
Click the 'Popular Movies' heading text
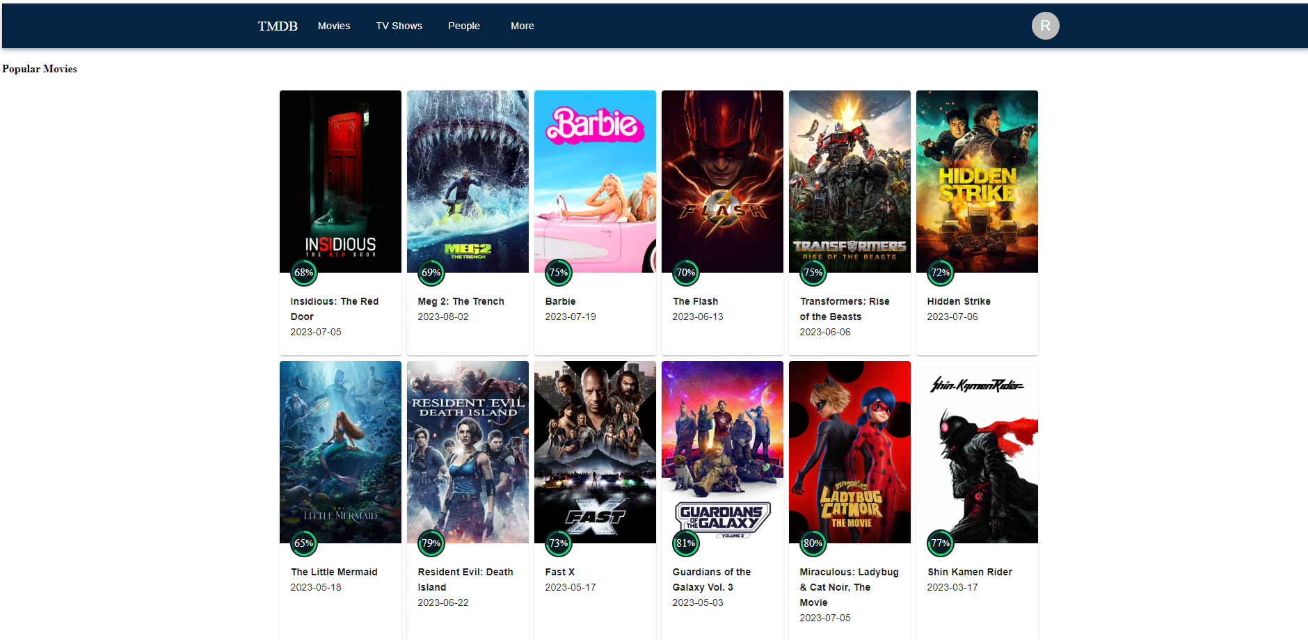(40, 69)
